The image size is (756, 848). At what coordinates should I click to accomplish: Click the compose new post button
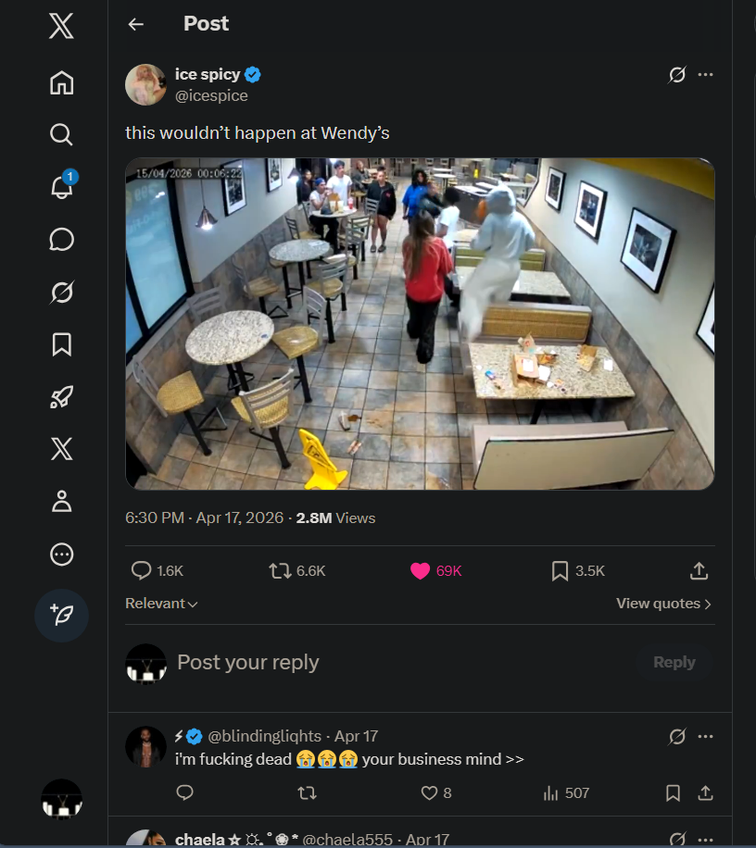pos(61,615)
